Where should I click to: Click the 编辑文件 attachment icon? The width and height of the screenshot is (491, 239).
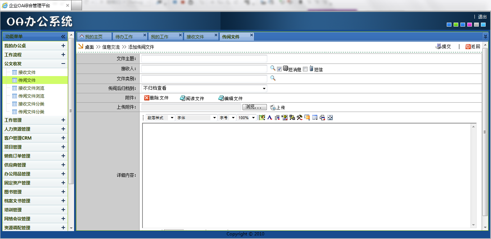221,98
